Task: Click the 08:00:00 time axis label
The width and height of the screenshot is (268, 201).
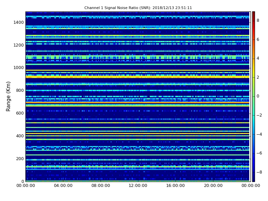Action: pos(101,186)
